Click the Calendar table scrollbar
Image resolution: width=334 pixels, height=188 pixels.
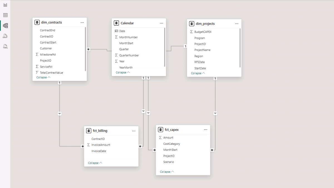click(x=165, y=47)
